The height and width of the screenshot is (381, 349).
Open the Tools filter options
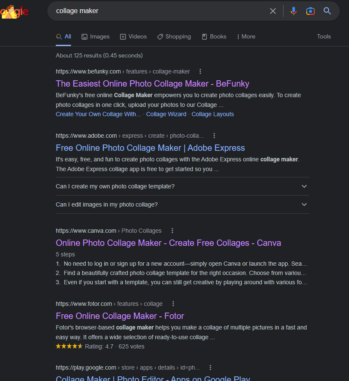pyautogui.click(x=324, y=37)
